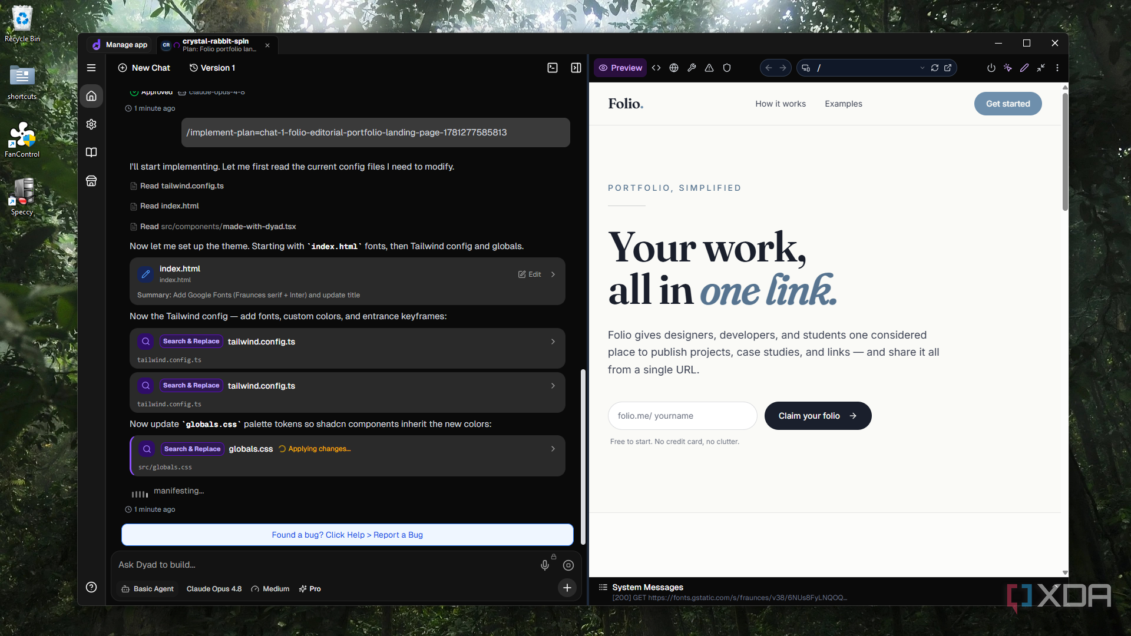This screenshot has width=1131, height=636.
Task: Open the Configure wrench icon
Action: click(x=692, y=68)
